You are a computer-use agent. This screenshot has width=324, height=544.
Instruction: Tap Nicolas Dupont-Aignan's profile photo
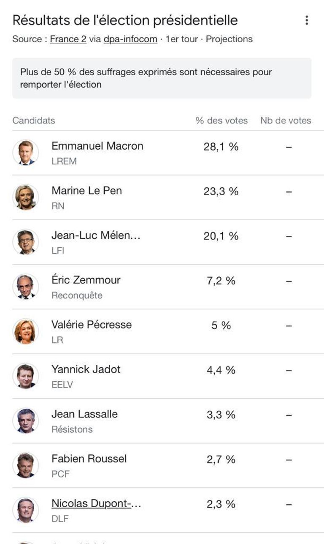(26, 510)
